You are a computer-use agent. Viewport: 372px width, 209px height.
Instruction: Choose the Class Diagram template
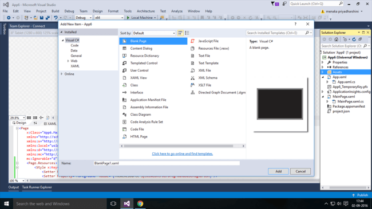[140, 115]
